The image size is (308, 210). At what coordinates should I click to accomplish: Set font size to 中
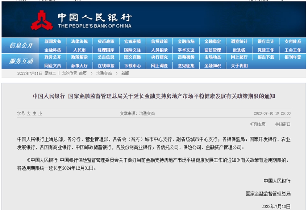coord(34,113)
